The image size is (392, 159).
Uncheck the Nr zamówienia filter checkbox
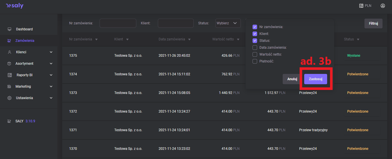point(255,27)
